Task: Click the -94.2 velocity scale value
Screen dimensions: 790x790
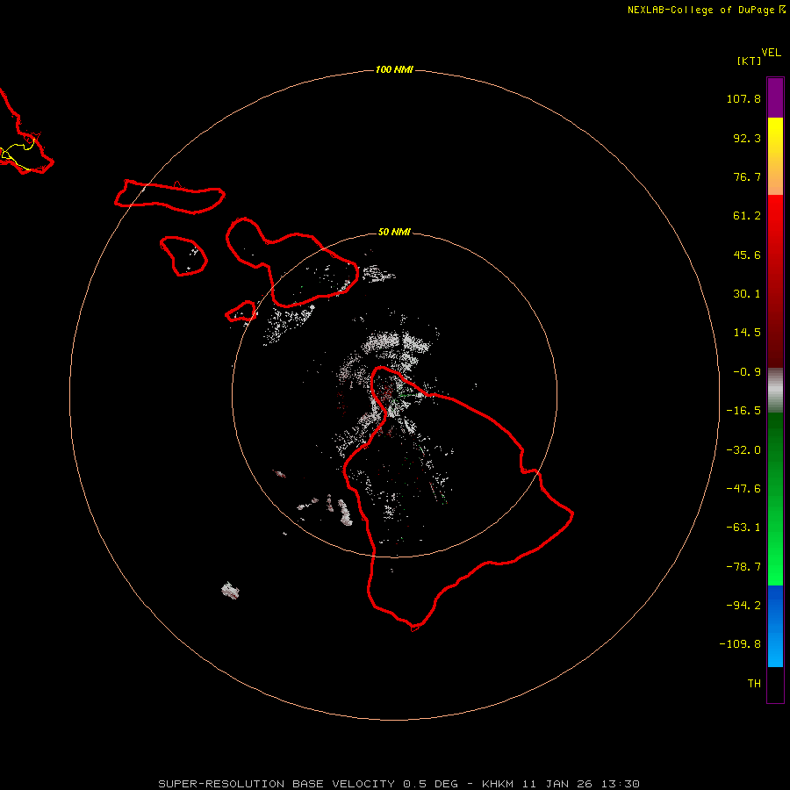Action: click(x=743, y=605)
